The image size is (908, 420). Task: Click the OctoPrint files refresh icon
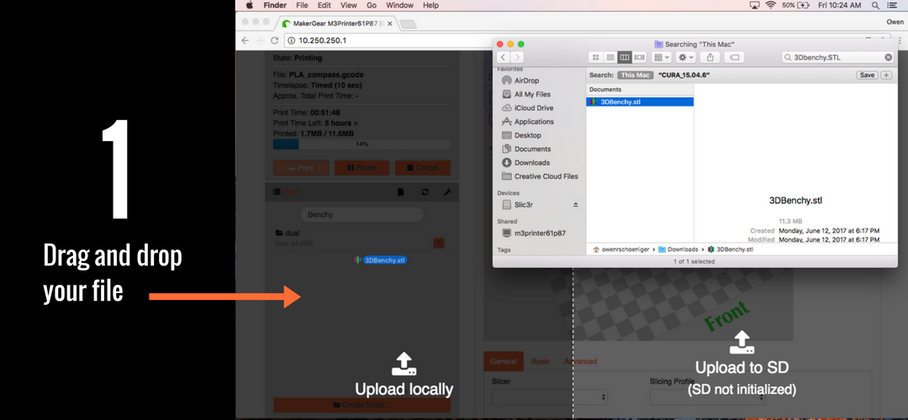coord(425,192)
